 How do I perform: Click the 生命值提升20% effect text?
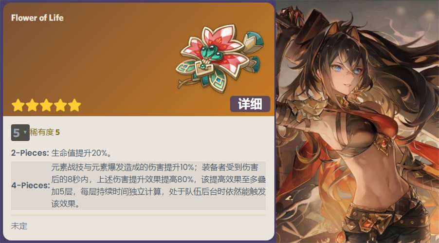click(82, 153)
